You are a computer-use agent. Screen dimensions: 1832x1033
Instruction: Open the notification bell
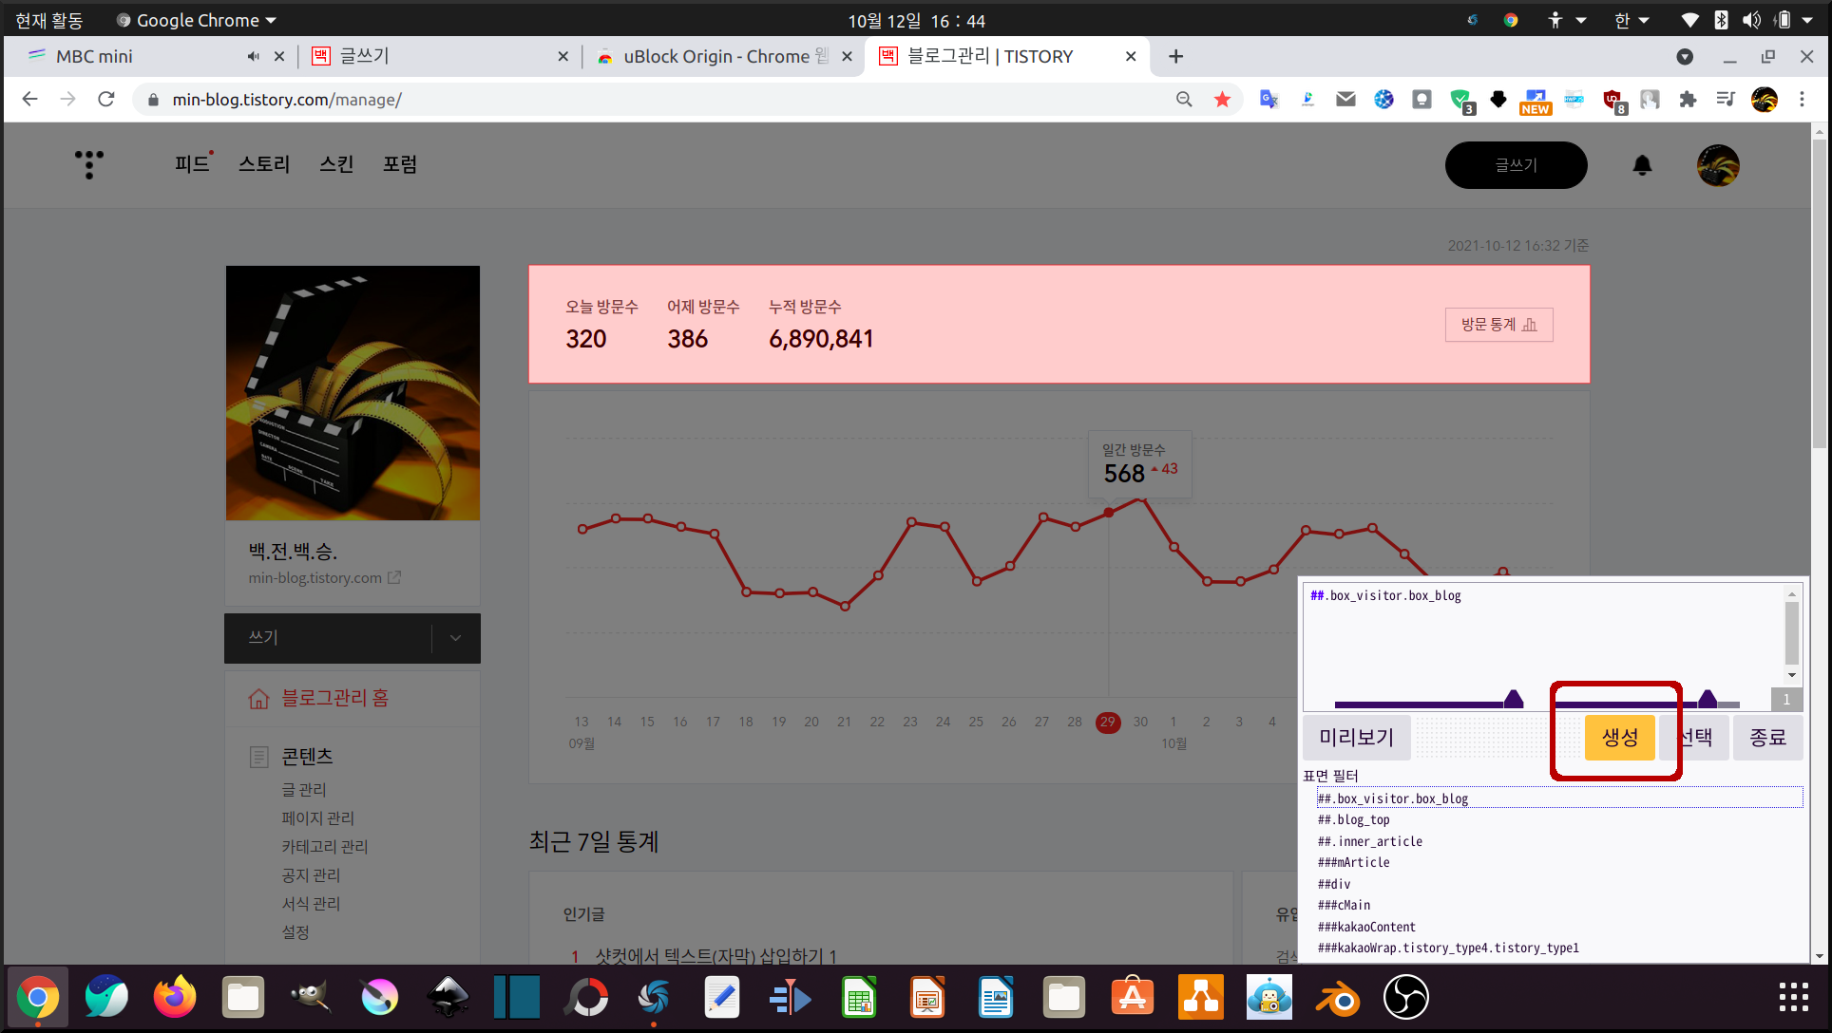[1642, 165]
